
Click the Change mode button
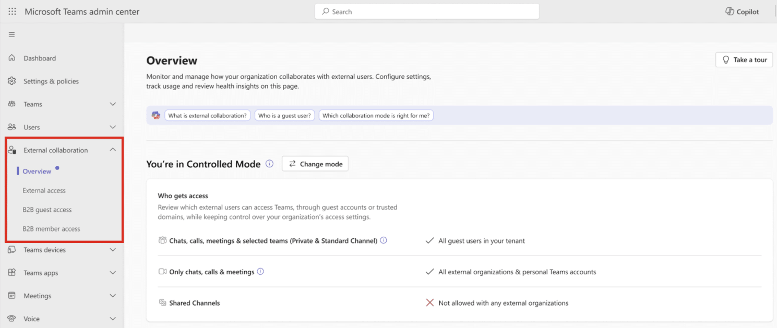[x=315, y=164]
